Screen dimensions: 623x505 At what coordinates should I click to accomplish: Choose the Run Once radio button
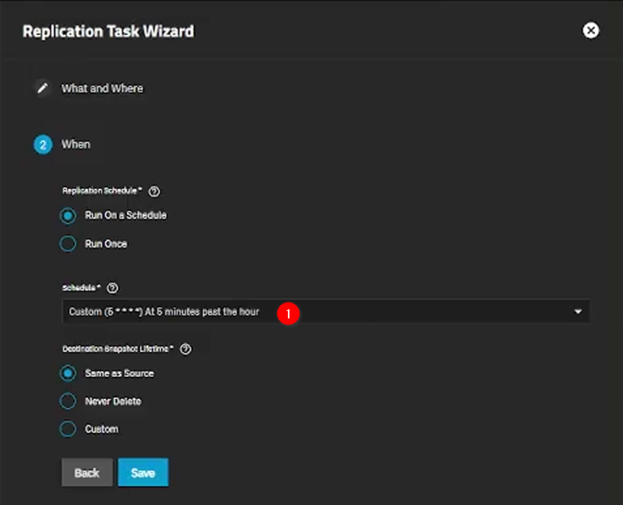click(x=68, y=244)
